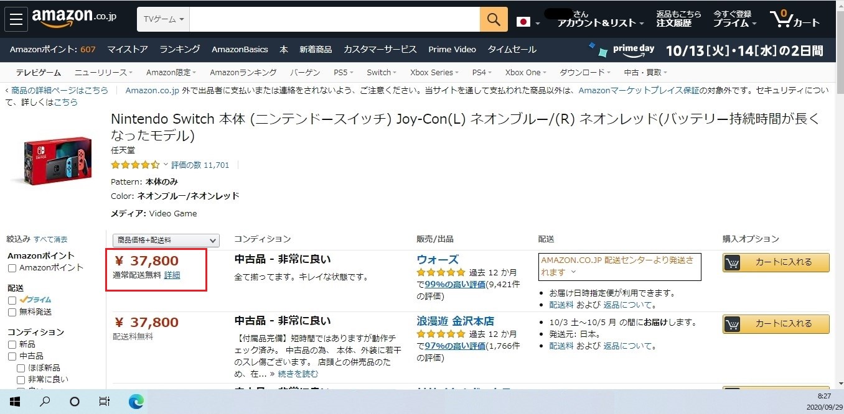Expand AMAZON.CO.JP 配送センター shipping details
The width and height of the screenshot is (844, 414).
[573, 273]
